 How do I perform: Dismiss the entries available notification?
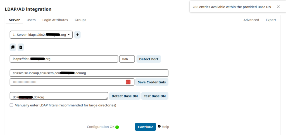coord(278,7)
